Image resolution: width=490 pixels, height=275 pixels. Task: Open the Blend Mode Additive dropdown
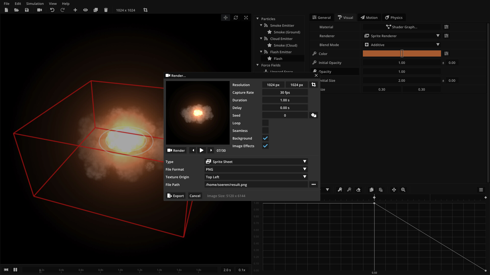pyautogui.click(x=402, y=45)
